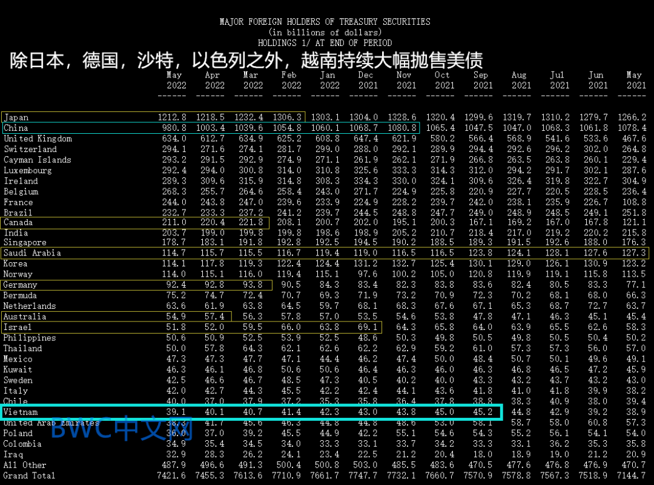The image size is (654, 485).
Task: Click the Iraq row label
Action: pos(13,455)
